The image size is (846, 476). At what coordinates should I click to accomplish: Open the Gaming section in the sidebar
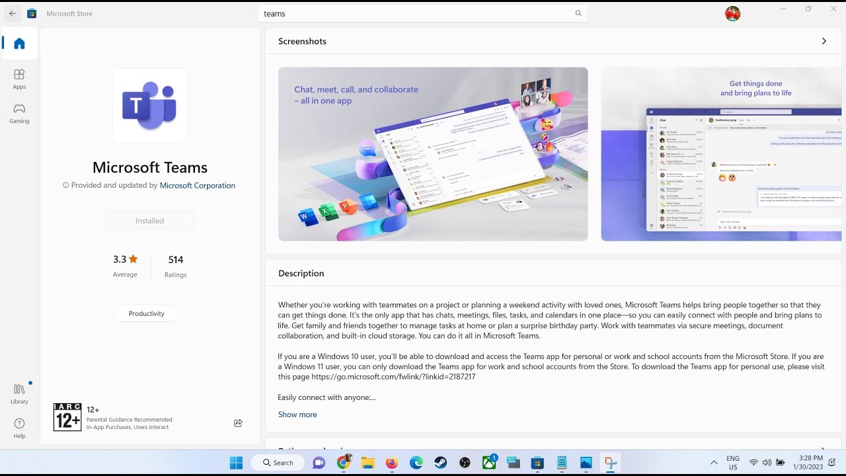19,113
